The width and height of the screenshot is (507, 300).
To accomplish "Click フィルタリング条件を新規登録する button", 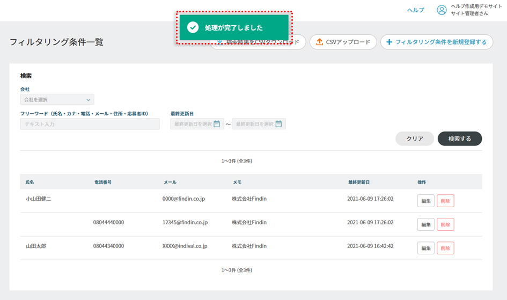I will (x=436, y=42).
